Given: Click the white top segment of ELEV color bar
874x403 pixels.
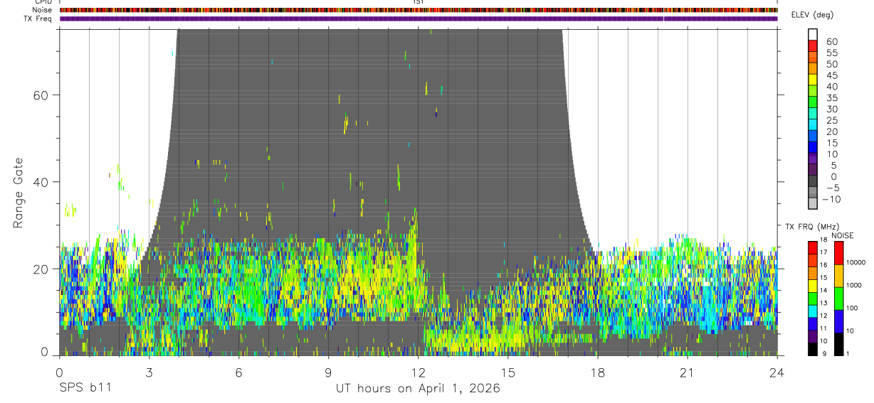Looking at the screenshot, I should tap(813, 34).
